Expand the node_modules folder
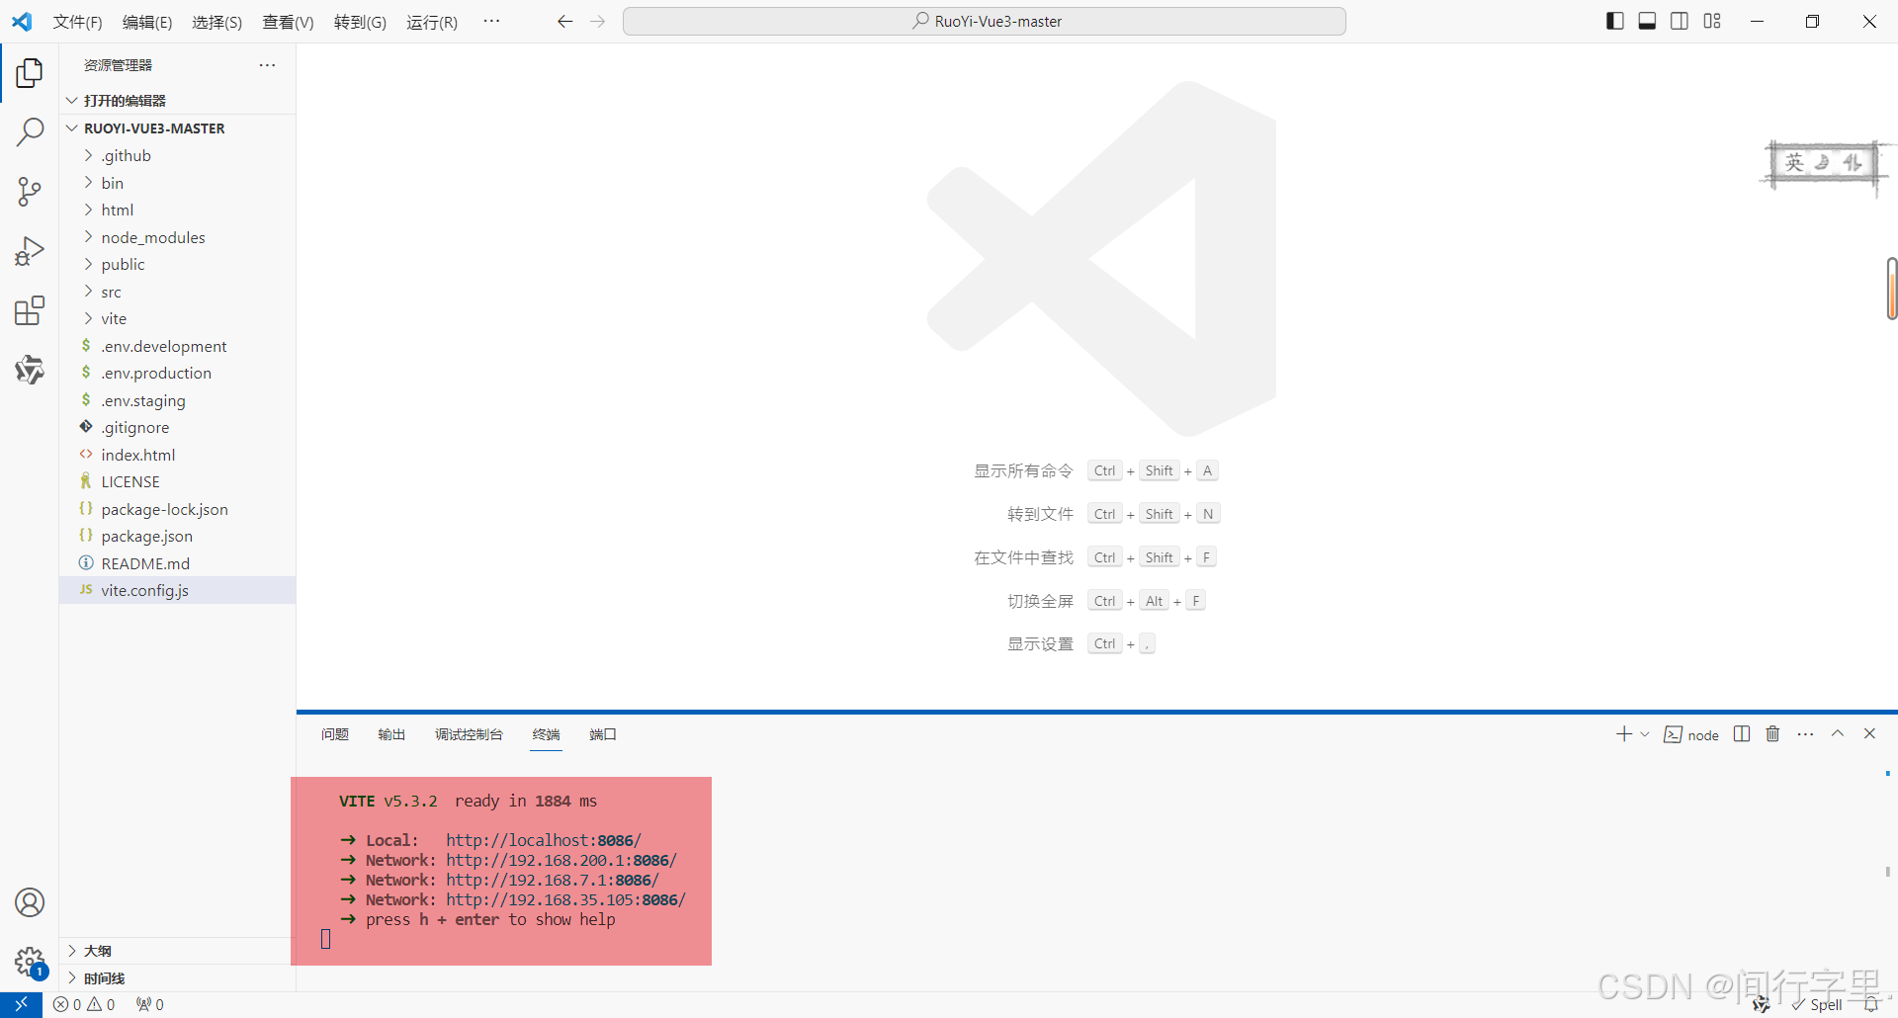The height and width of the screenshot is (1018, 1898). (178, 237)
